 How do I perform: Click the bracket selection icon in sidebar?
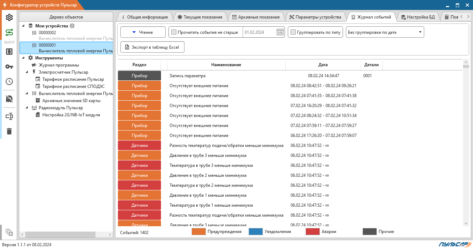point(9,52)
